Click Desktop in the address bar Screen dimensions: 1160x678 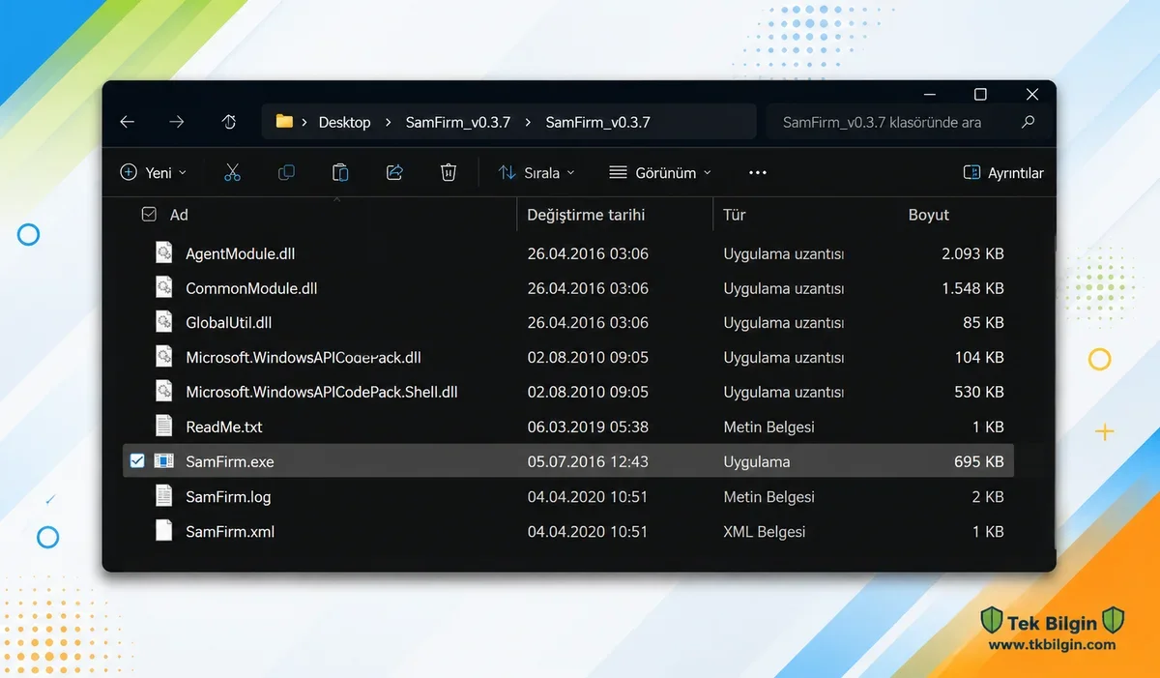(345, 122)
